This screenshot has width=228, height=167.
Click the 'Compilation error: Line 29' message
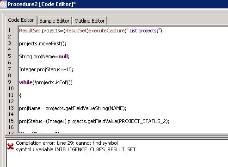(x=67, y=143)
